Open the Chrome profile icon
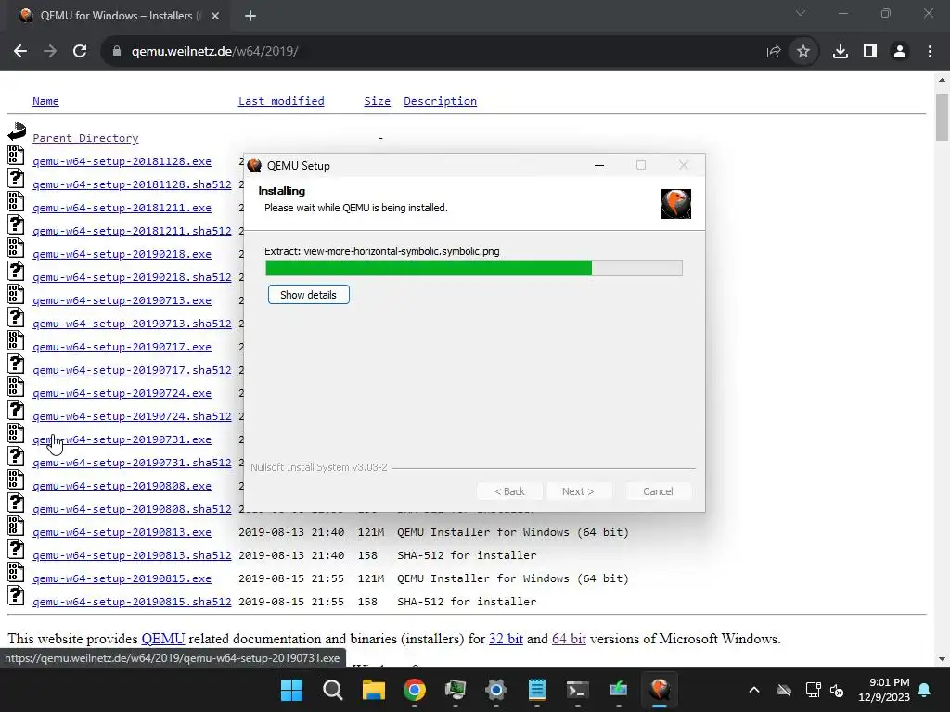Viewport: 950px width, 712px height. point(900,52)
